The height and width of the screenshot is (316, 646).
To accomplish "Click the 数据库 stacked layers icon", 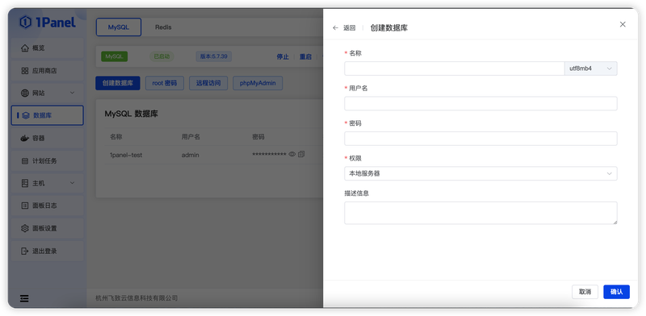I will [x=26, y=115].
